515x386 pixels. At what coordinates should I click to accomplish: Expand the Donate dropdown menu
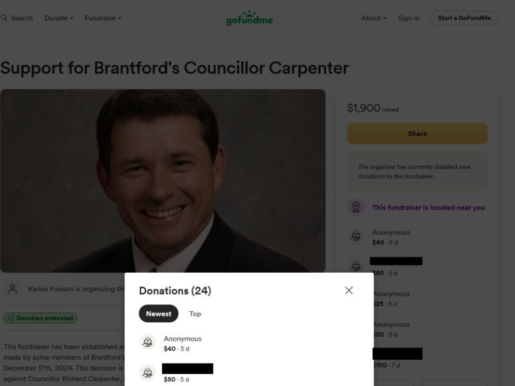[59, 18]
